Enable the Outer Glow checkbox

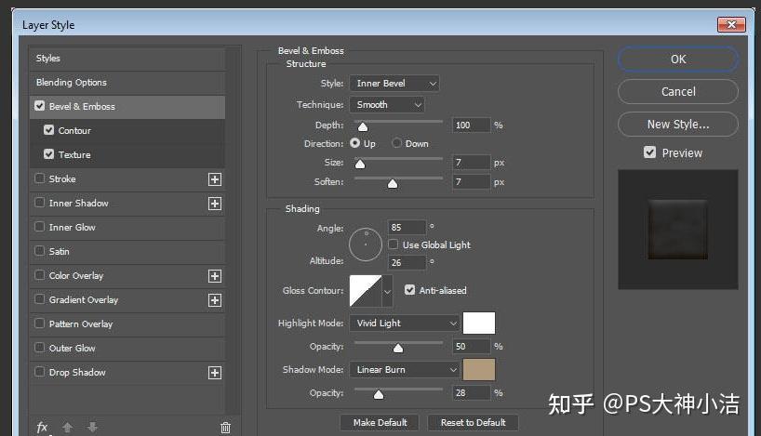(39, 348)
